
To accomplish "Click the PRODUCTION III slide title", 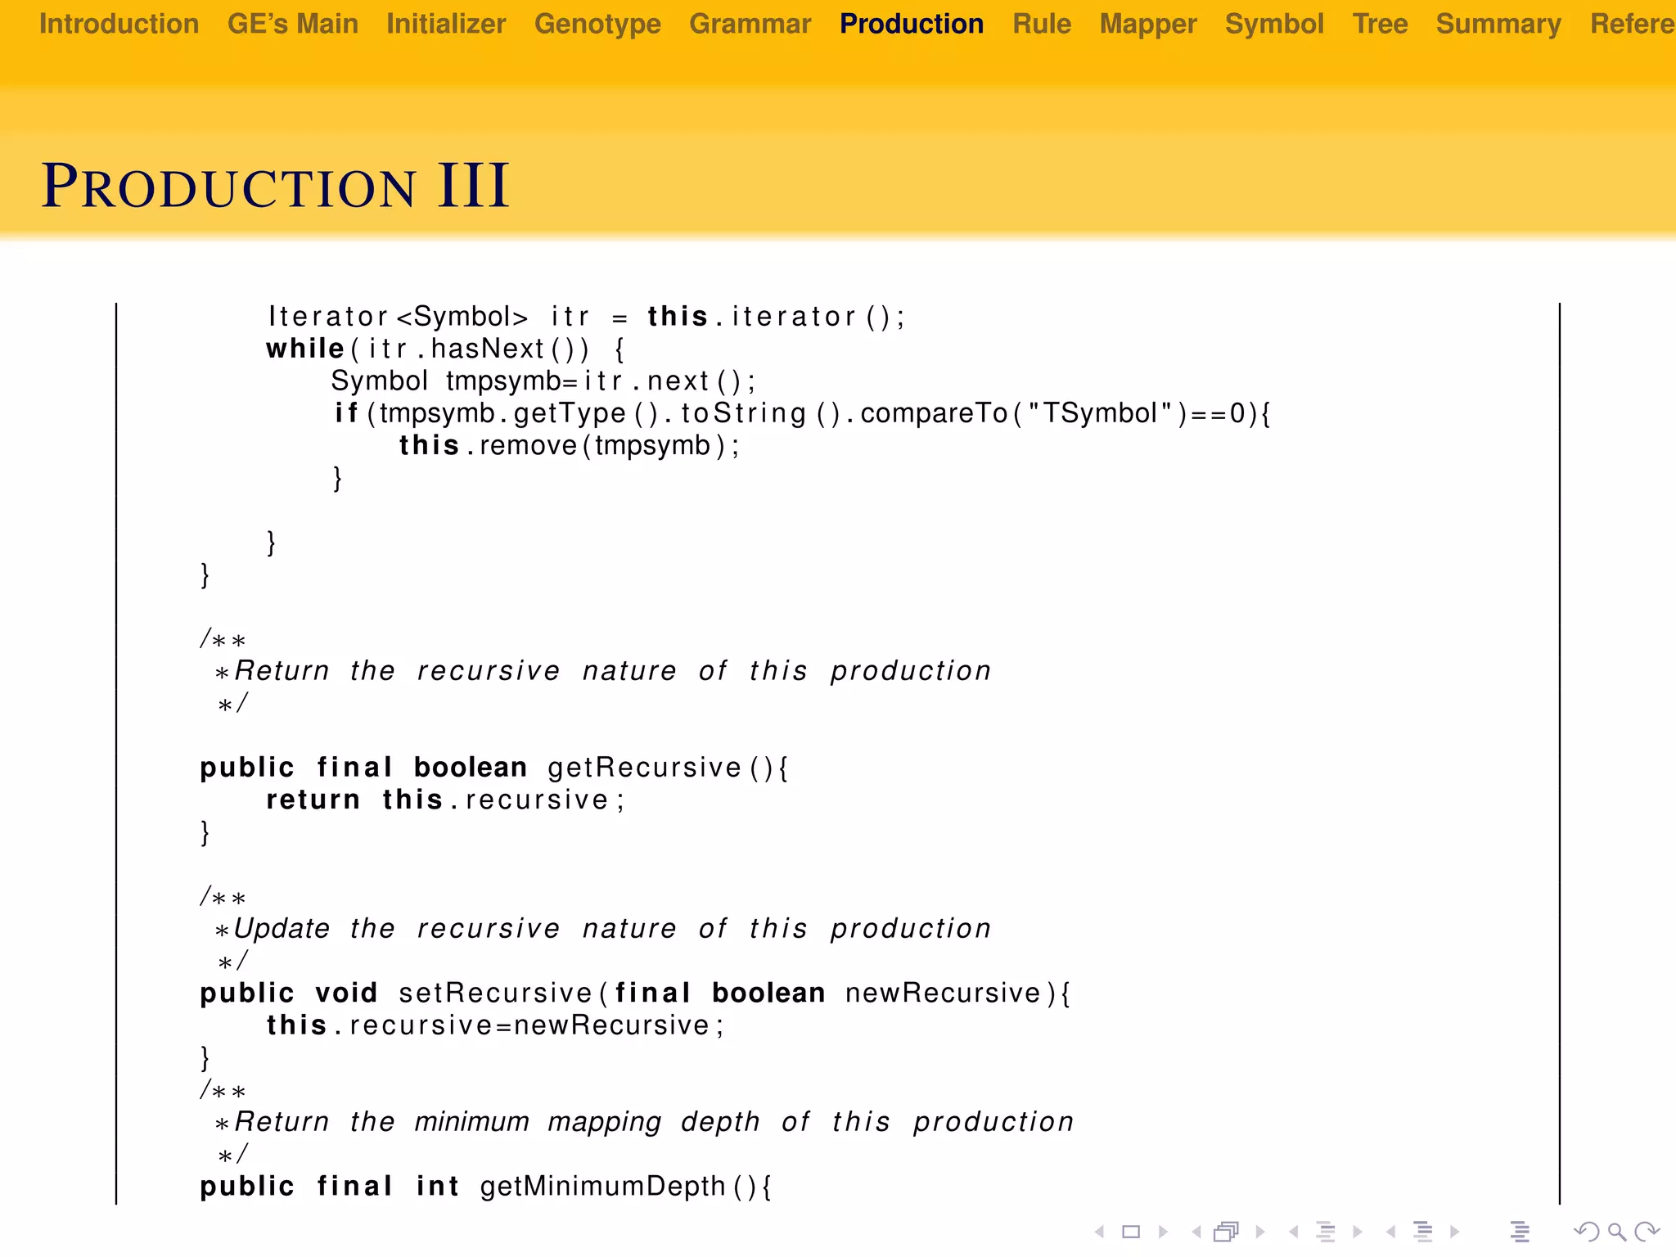I will (x=276, y=186).
